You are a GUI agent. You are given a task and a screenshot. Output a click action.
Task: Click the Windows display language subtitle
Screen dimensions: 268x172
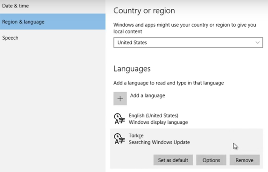coord(158,122)
